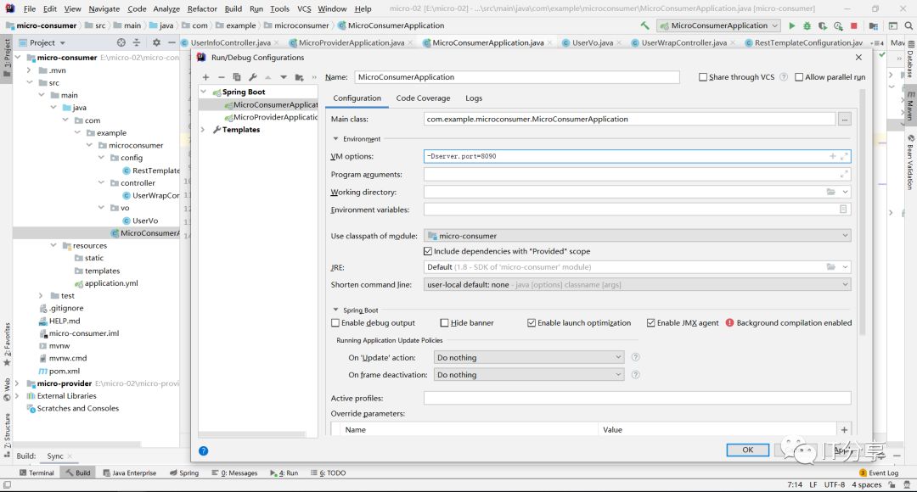Click the Name field of the configuration
Image resolution: width=917 pixels, height=492 pixels.
(517, 77)
